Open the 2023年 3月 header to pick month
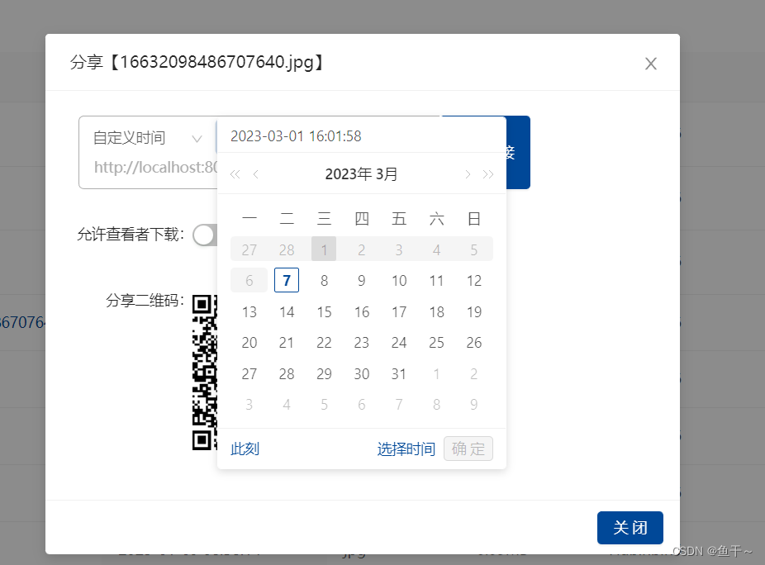This screenshot has width=765, height=565. pyautogui.click(x=361, y=174)
